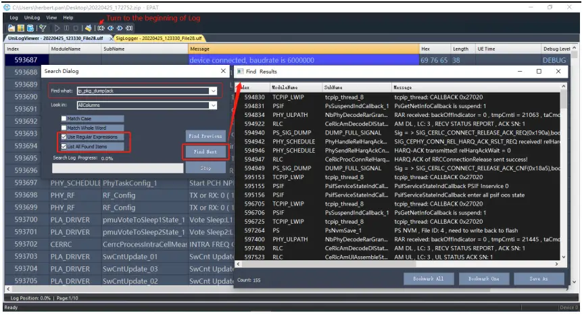This screenshot has height=315, width=582.
Task: Open the View menu
Action: [x=51, y=18]
